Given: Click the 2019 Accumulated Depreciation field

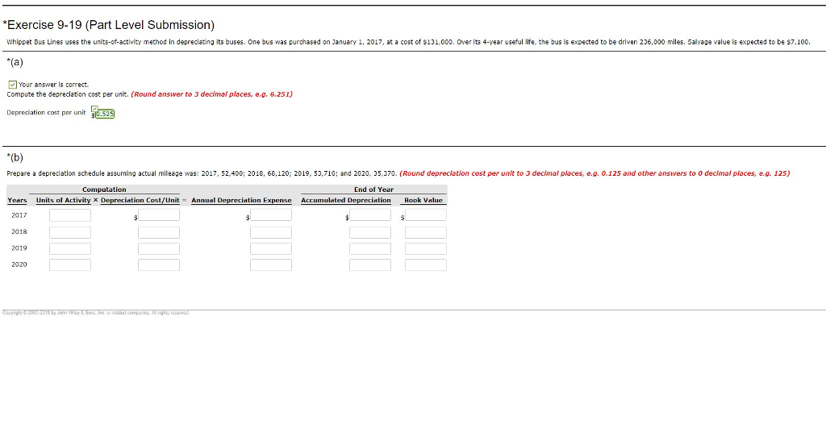Looking at the screenshot, I should [x=370, y=248].
